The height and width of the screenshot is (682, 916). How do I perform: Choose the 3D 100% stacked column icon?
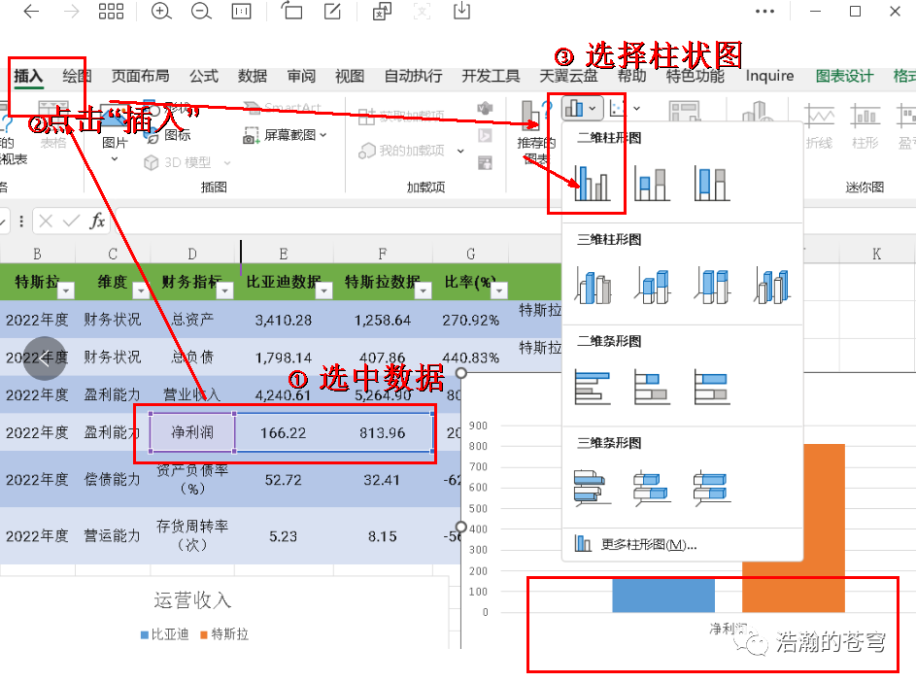(x=712, y=286)
